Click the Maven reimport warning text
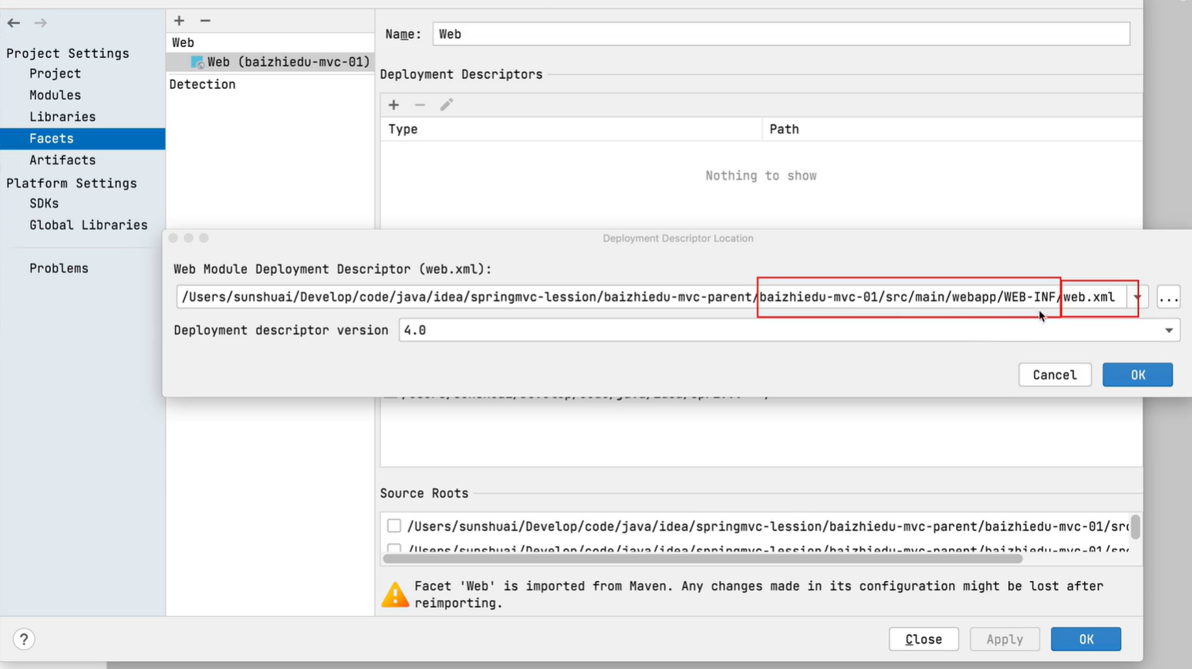The width and height of the screenshot is (1192, 669). coord(759,594)
